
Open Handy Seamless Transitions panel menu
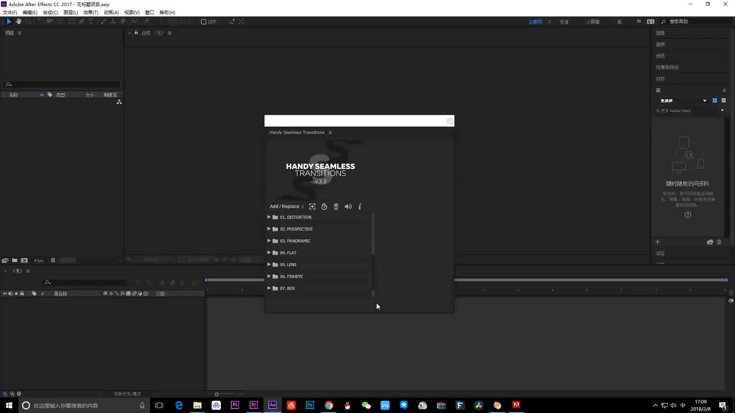pyautogui.click(x=330, y=132)
